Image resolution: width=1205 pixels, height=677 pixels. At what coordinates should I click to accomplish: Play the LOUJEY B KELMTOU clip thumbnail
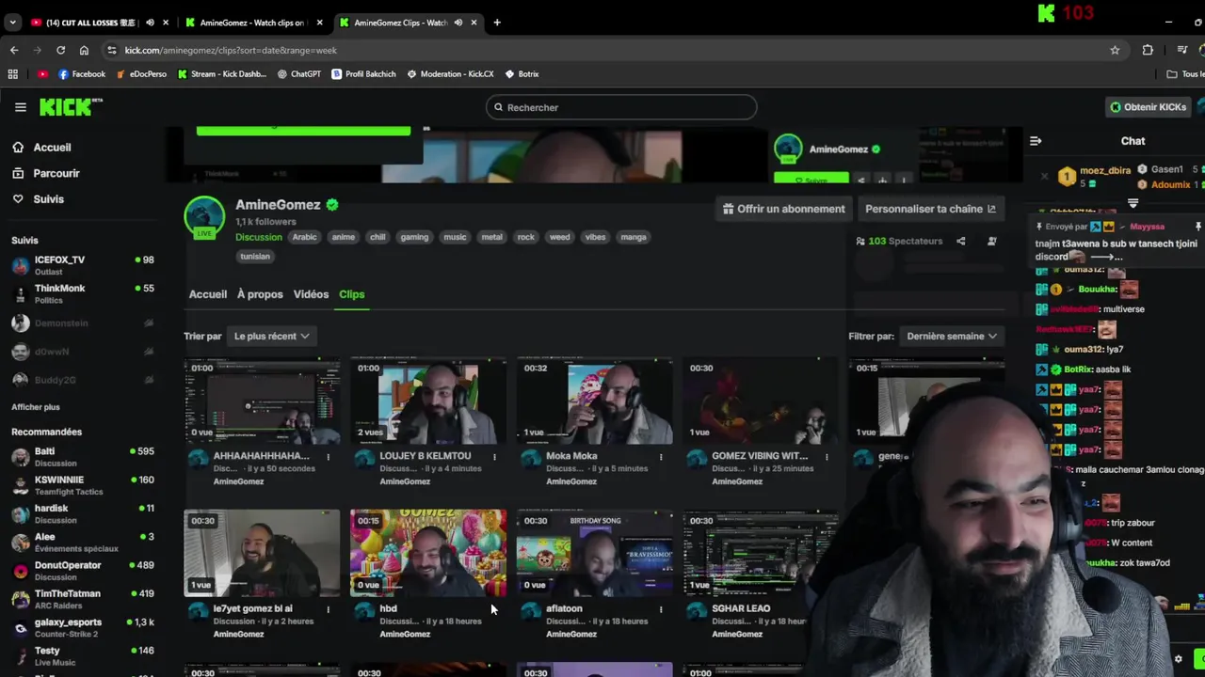click(428, 401)
